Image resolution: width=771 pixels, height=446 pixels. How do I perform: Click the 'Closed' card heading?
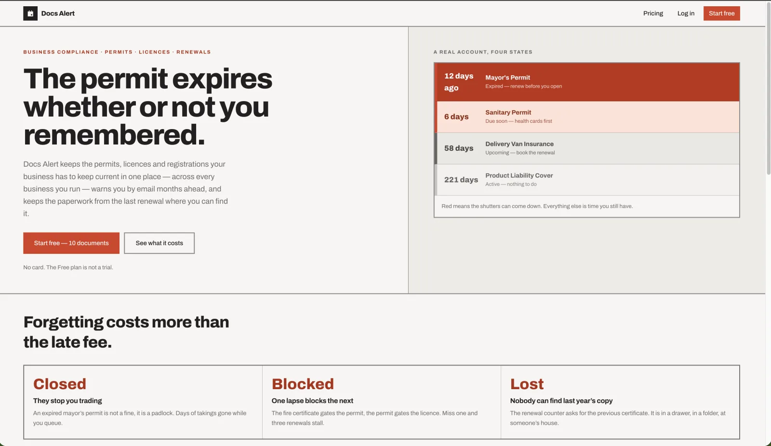pos(60,384)
